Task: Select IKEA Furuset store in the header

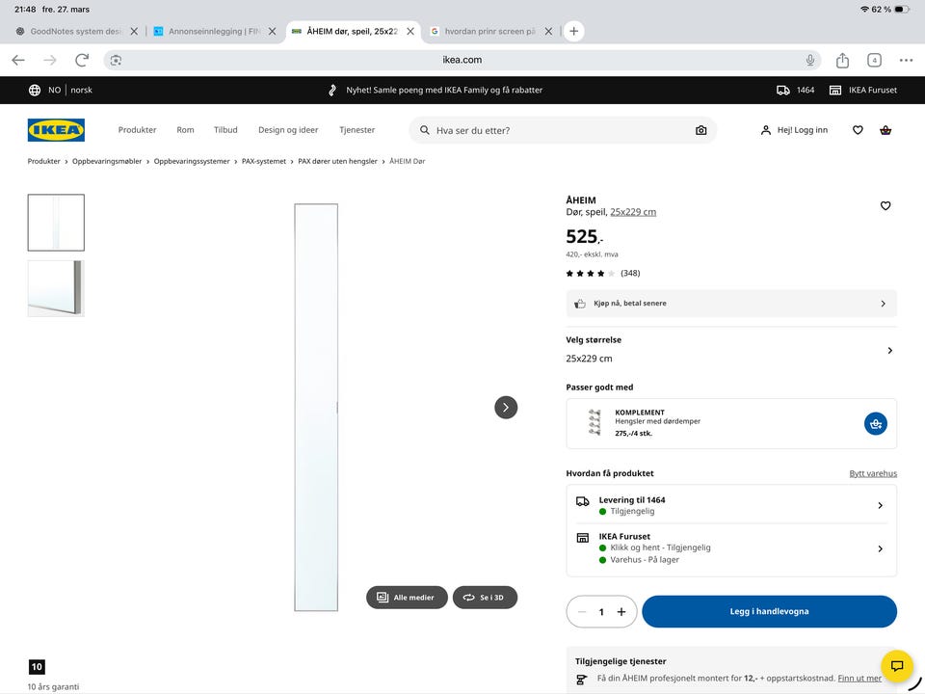Action: point(863,91)
